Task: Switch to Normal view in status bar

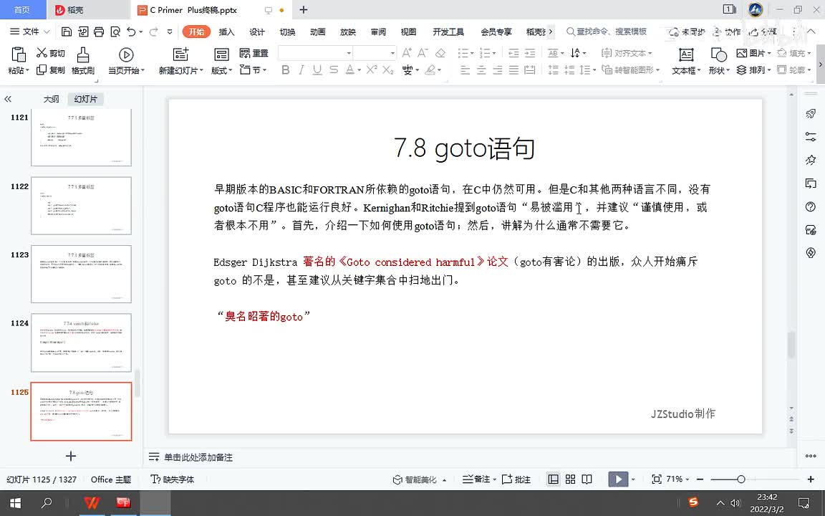Action: pyautogui.click(x=553, y=479)
